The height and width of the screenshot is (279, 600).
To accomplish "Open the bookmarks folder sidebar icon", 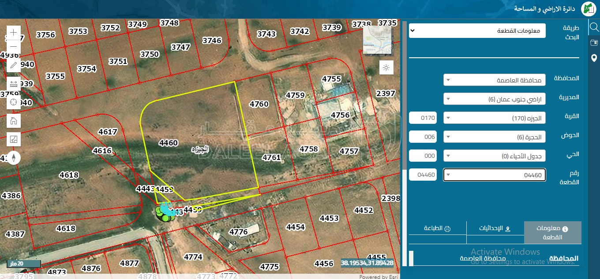I will pyautogui.click(x=594, y=43).
